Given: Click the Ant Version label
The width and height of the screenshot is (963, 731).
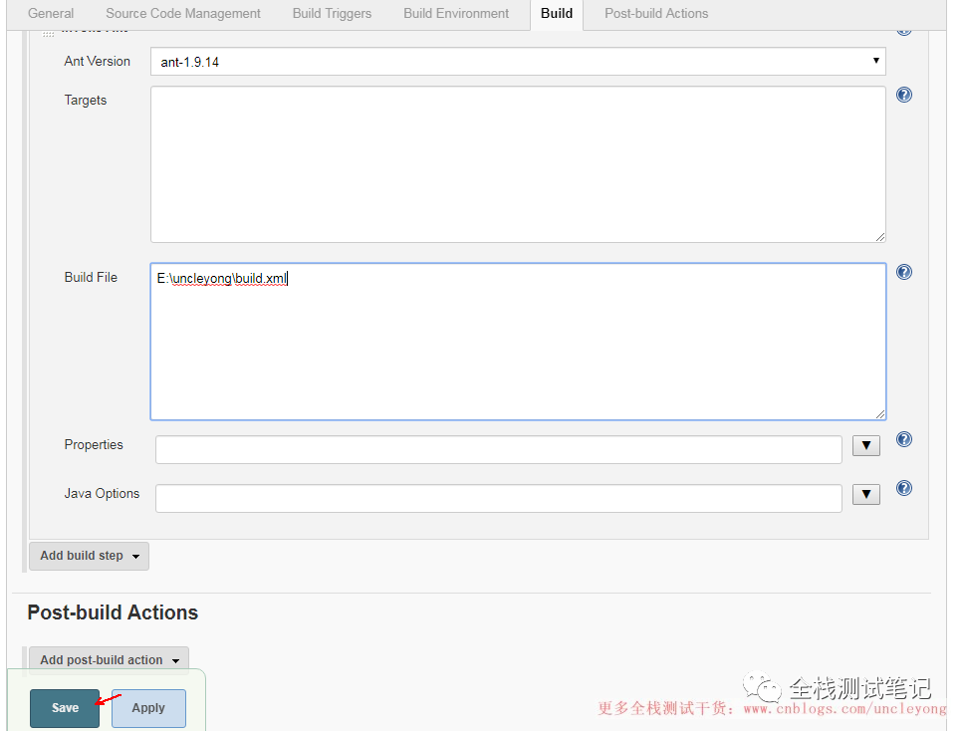Looking at the screenshot, I should tap(97, 62).
